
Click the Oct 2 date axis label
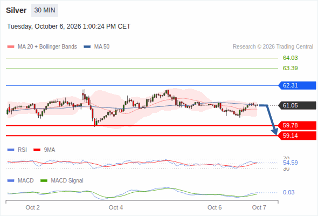(x=32, y=207)
